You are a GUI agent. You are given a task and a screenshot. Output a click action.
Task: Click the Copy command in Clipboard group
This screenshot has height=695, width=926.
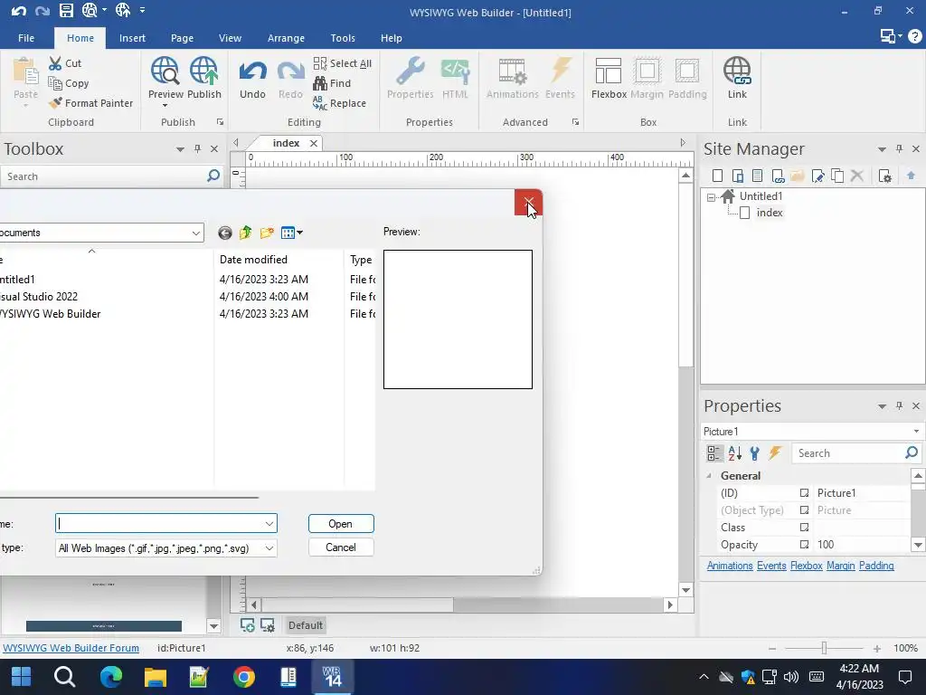pyautogui.click(x=69, y=83)
